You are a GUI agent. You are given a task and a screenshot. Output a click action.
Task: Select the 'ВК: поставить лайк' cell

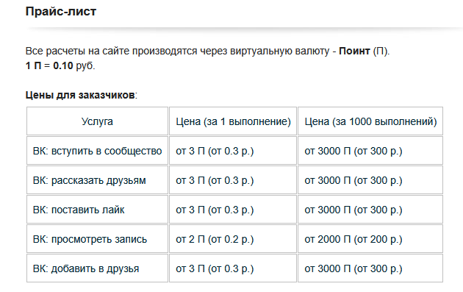coord(97,209)
